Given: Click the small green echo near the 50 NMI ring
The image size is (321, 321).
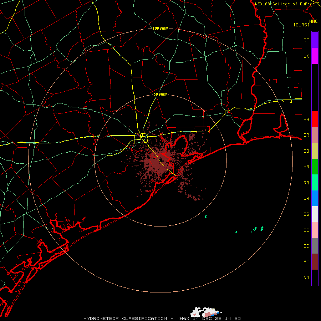Looking at the screenshot, I should coord(206,216).
